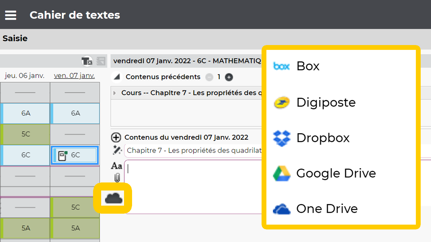Select Friday's 5A class slot

pyautogui.click(x=75, y=228)
